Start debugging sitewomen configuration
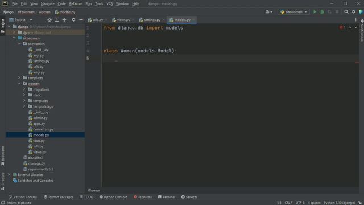The width and height of the screenshot is (364, 205). (322, 12)
